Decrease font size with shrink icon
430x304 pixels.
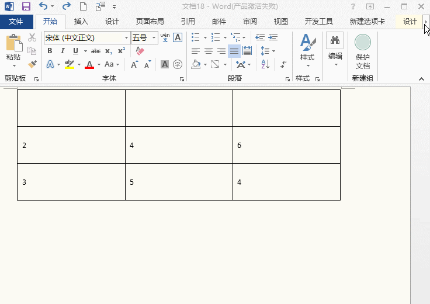point(148,64)
